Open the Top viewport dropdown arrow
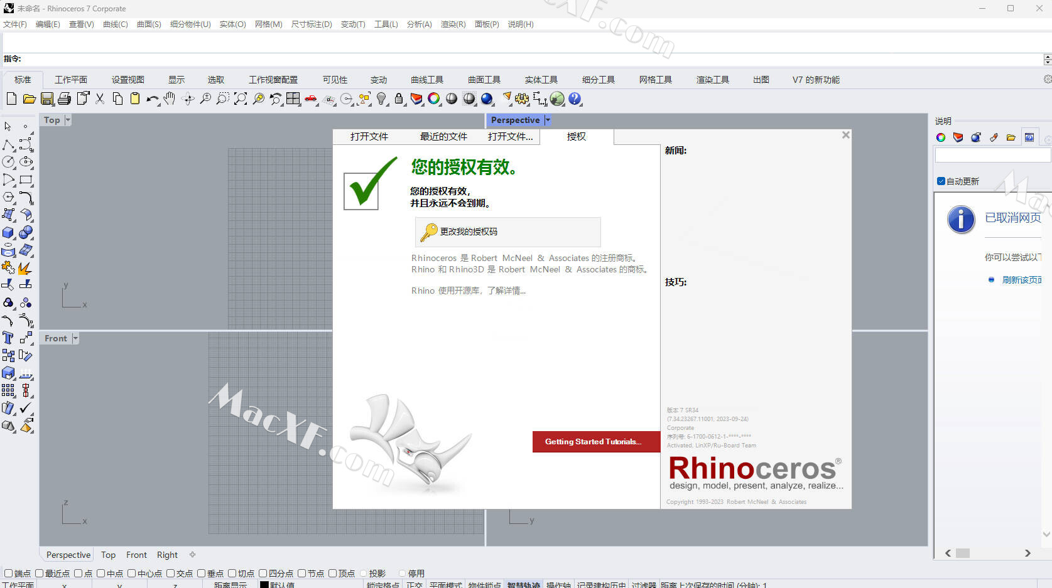 click(68, 120)
